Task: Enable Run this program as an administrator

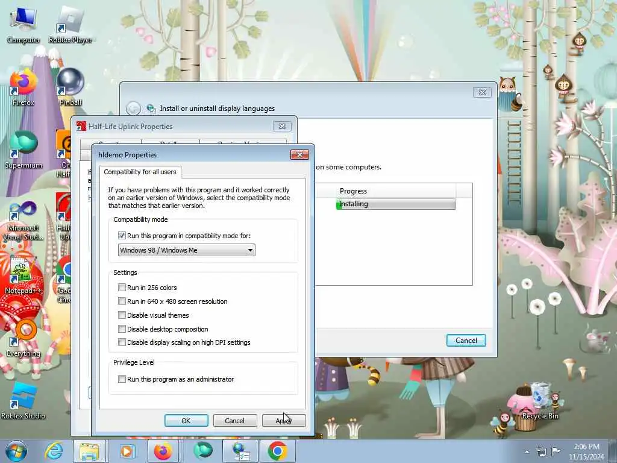Action: tap(122, 379)
